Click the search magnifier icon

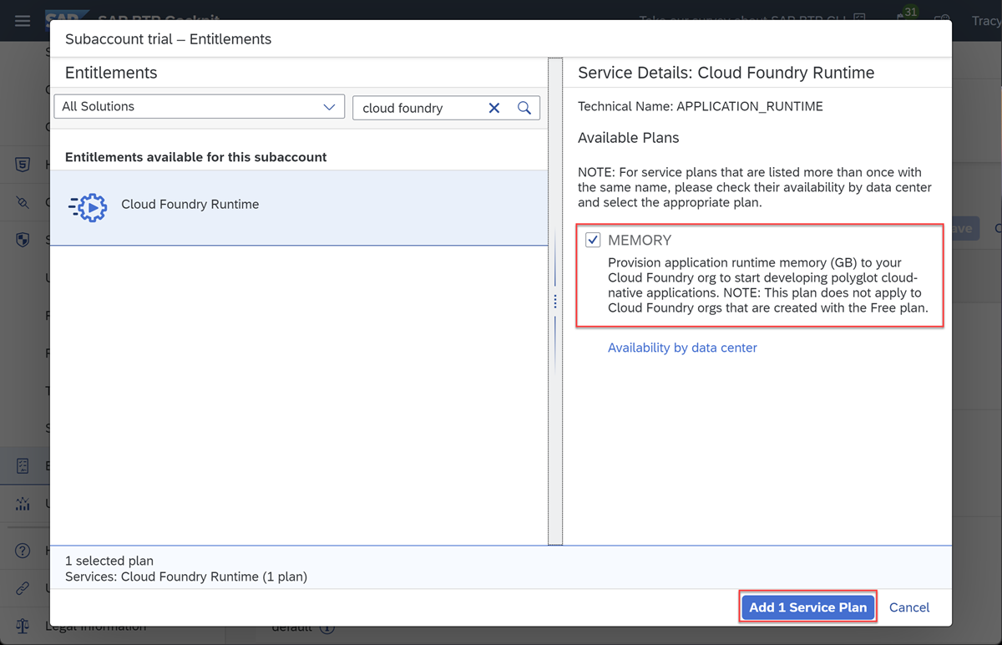[x=524, y=108]
